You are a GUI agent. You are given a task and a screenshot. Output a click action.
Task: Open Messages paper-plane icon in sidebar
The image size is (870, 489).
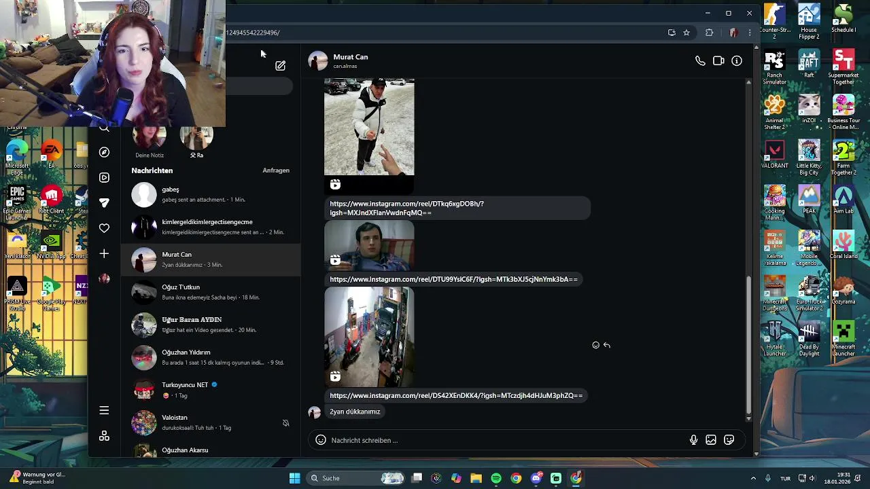point(104,202)
